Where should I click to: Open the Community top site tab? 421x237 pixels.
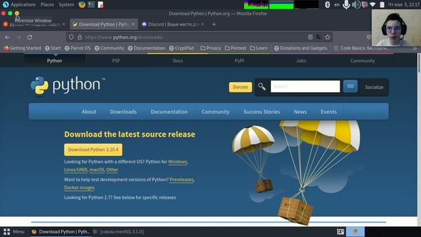point(362,61)
